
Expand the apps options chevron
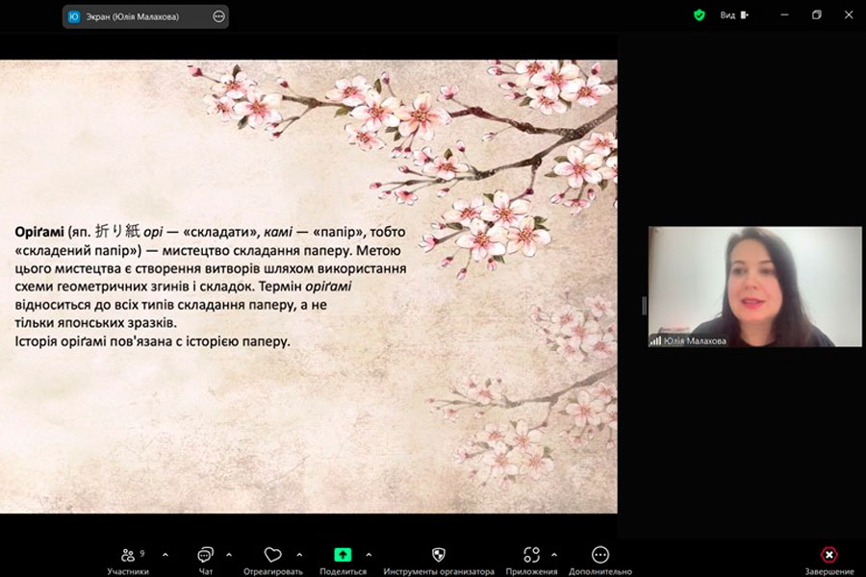click(x=554, y=555)
